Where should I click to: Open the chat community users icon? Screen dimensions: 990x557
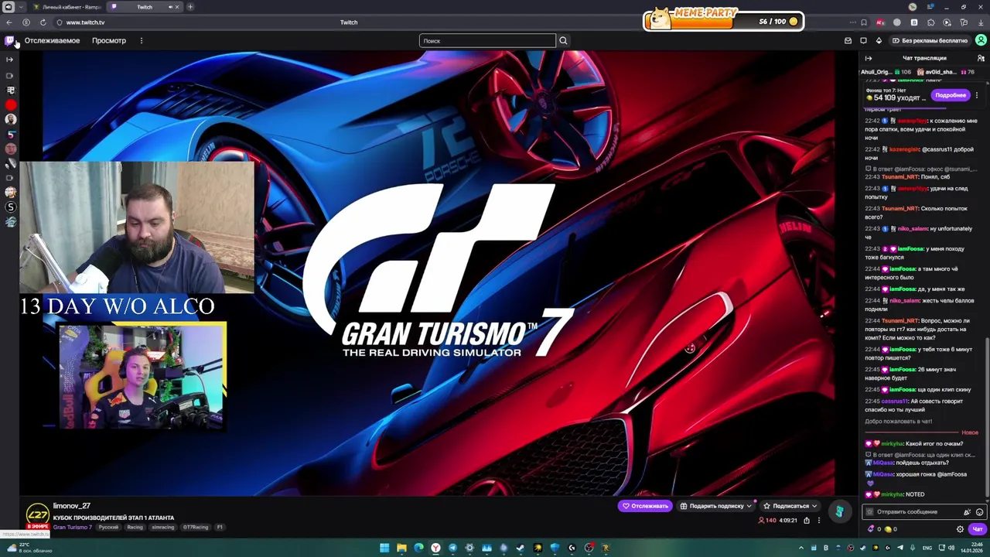coord(981,58)
